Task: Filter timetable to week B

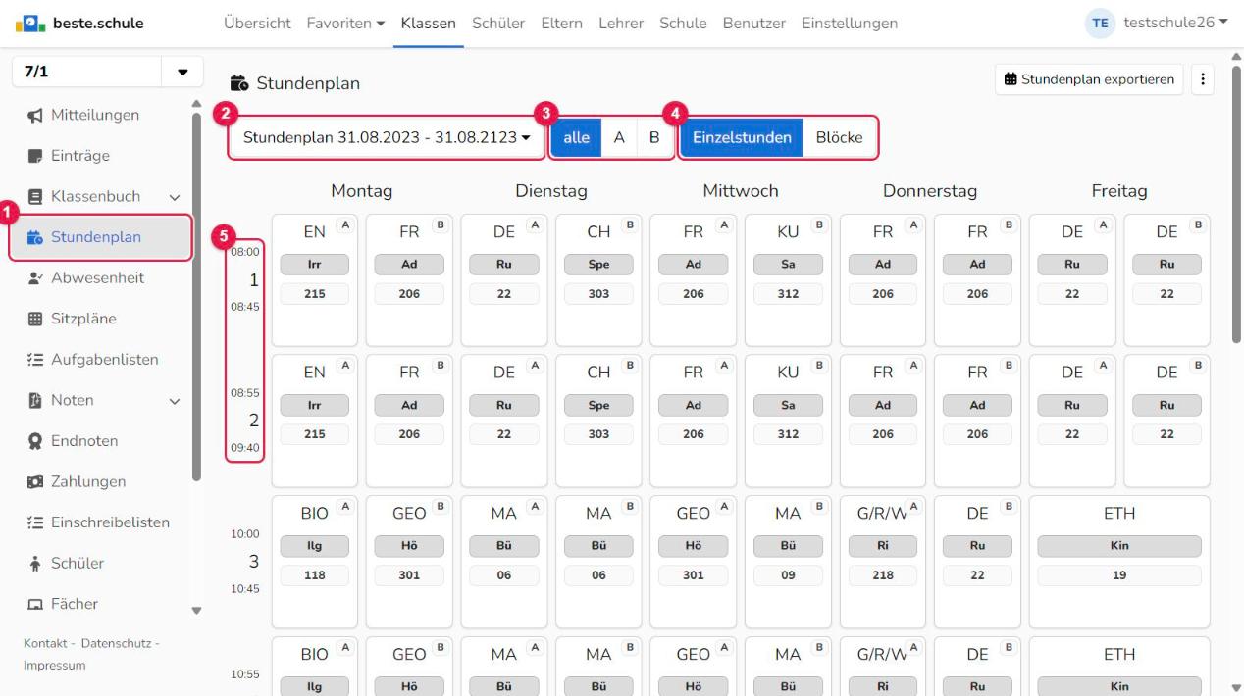Action: (x=653, y=138)
